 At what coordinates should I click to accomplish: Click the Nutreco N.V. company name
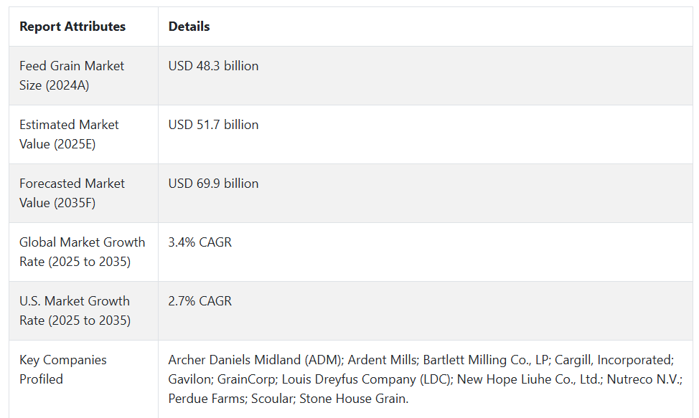pyautogui.click(x=643, y=379)
